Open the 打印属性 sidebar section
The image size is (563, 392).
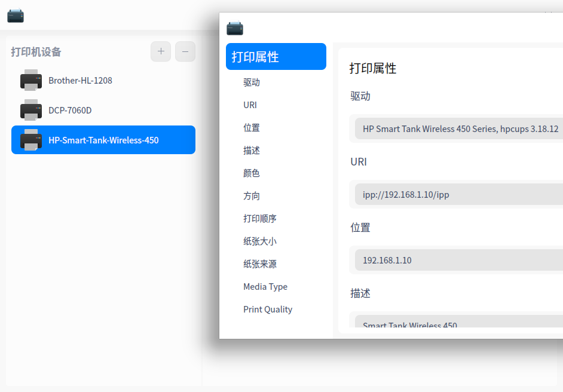[276, 57]
